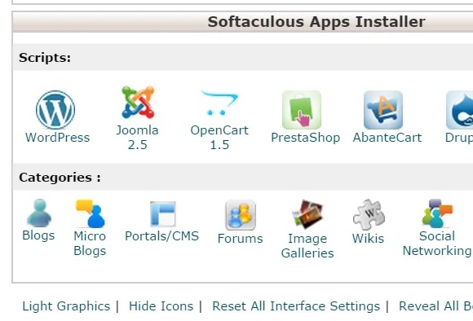Viewport: 473px width, 321px height.
Task: Click the Softaculous Apps Installer header
Action: (316, 22)
